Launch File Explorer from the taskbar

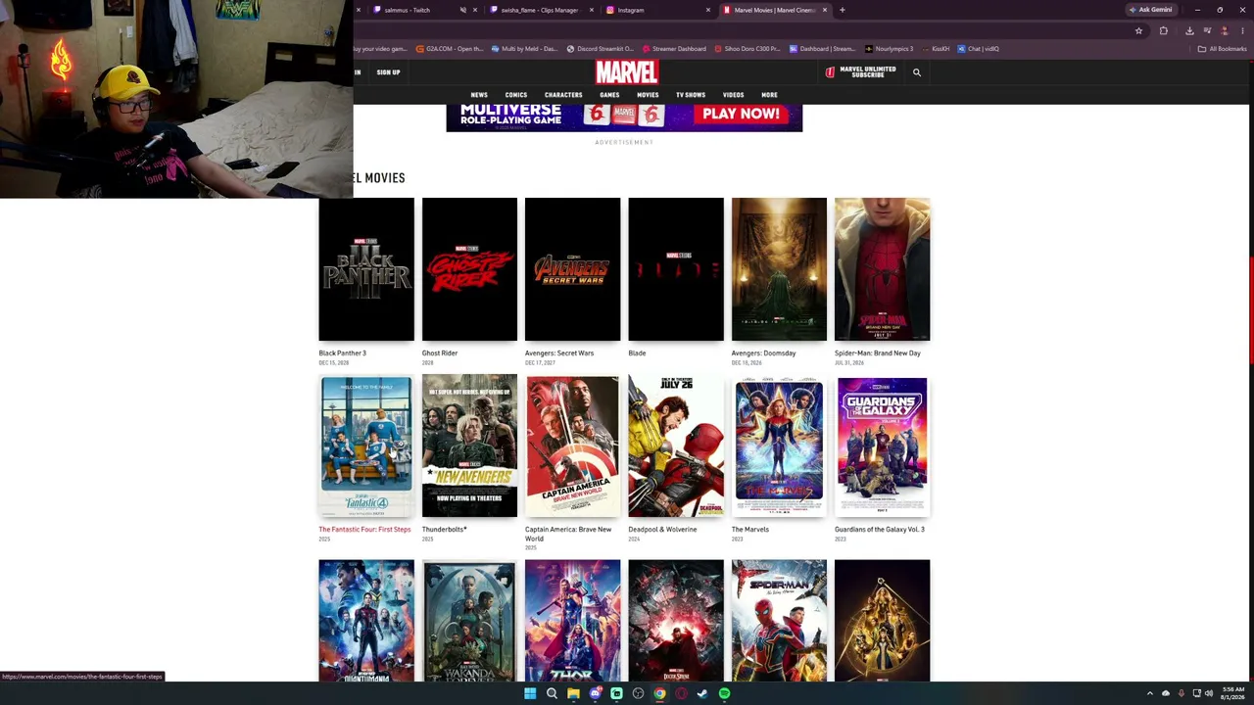click(x=573, y=693)
